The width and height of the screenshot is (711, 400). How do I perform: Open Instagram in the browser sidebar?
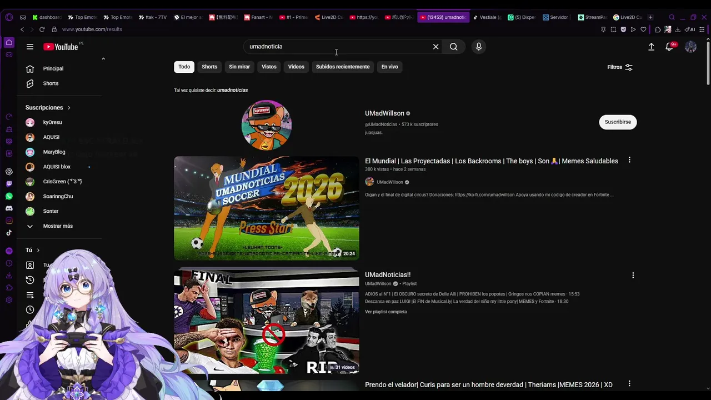9,221
